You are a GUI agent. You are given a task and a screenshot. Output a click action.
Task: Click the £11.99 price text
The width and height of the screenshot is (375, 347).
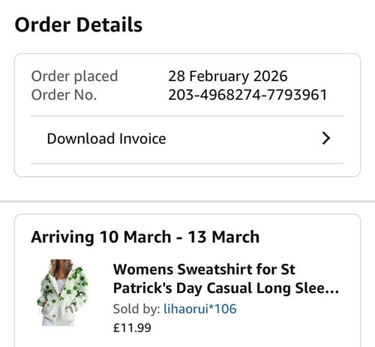(x=132, y=328)
